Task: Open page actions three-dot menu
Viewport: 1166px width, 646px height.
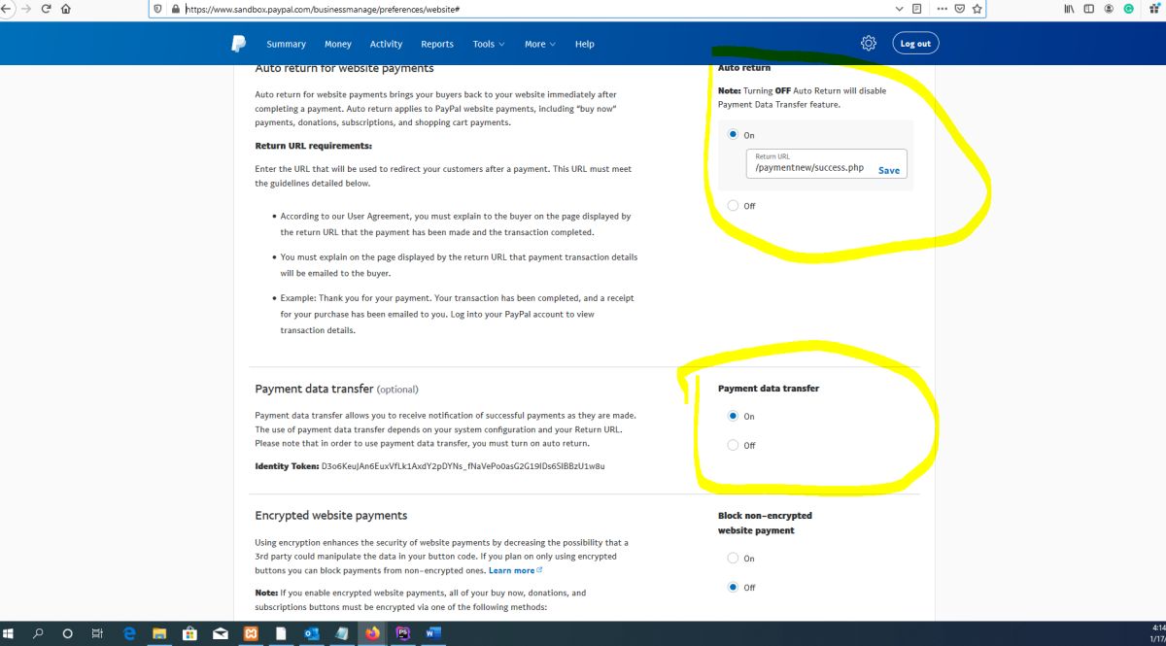Action: click(x=943, y=8)
